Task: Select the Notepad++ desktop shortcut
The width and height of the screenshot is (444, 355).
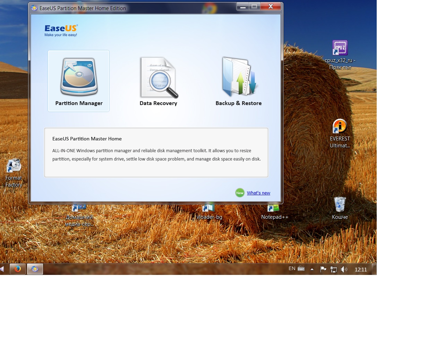Action: coord(274,212)
